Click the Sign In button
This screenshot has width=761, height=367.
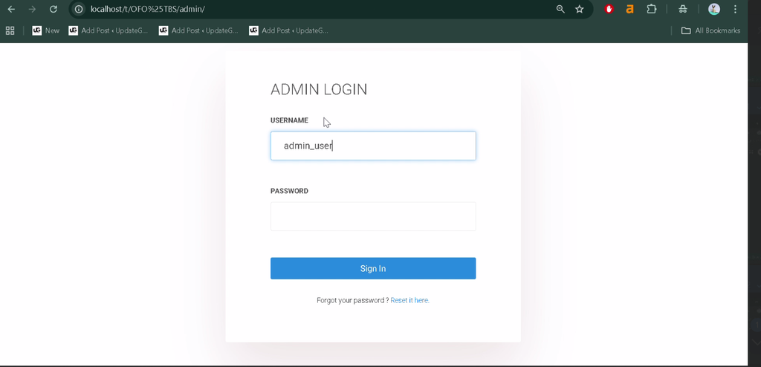[373, 268]
